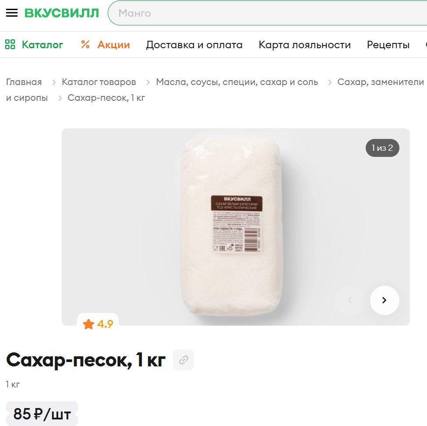
Task: Click the sugar package product image
Action: point(232,227)
